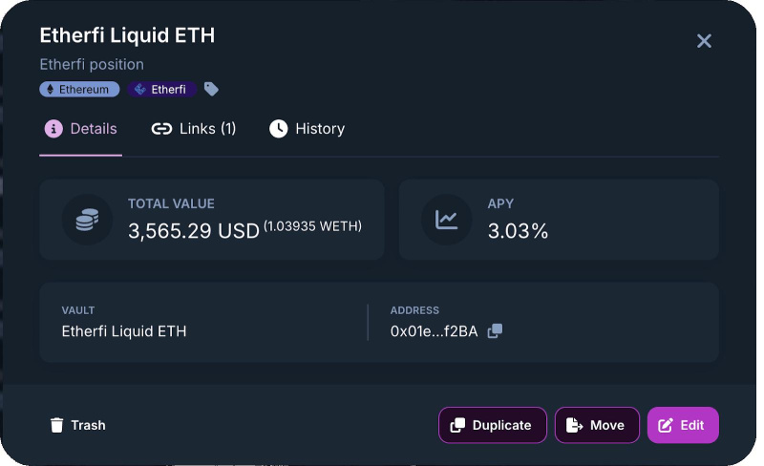Move this position to Trash
The height and width of the screenshot is (466, 764).
coord(78,425)
